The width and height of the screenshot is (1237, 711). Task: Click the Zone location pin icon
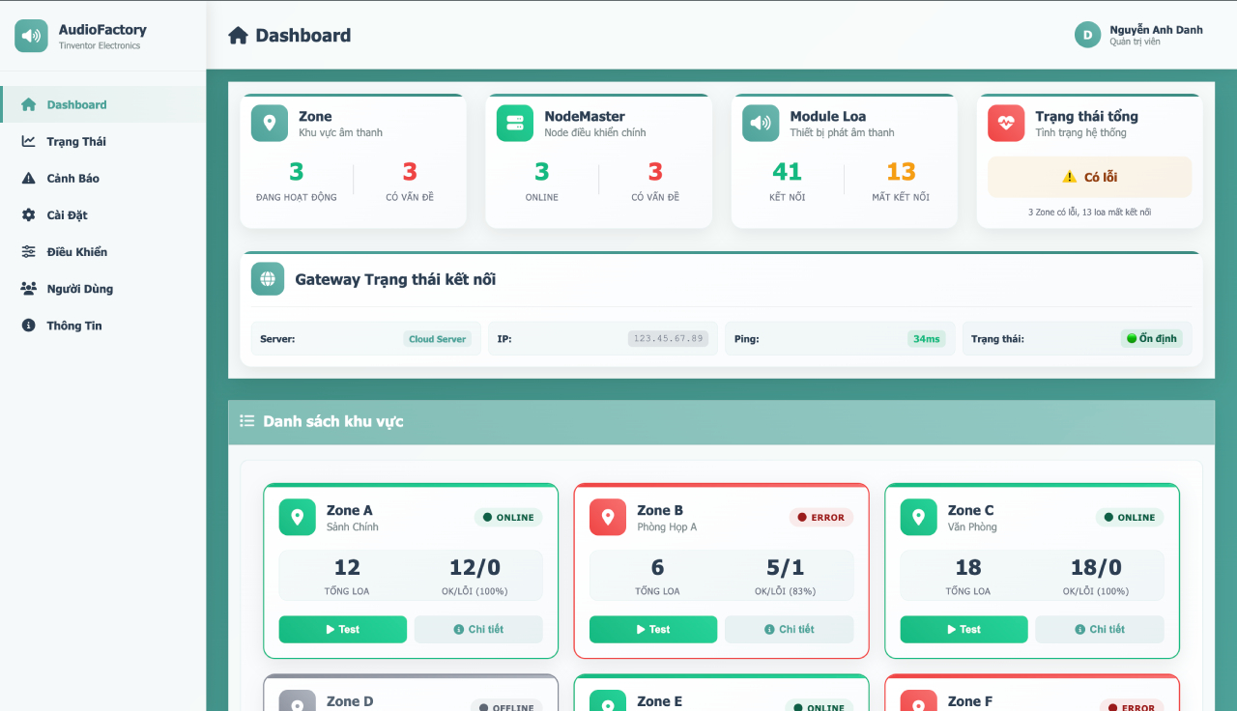tap(270, 124)
